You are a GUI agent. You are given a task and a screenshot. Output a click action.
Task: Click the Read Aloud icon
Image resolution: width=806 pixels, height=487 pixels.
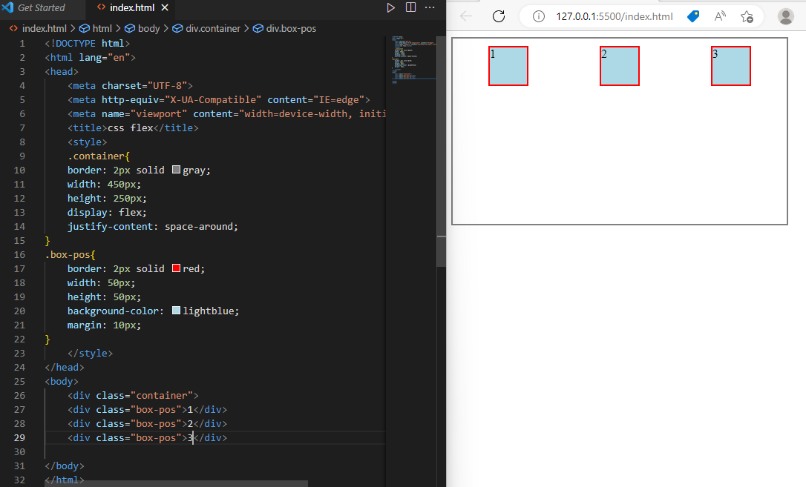[x=720, y=16]
